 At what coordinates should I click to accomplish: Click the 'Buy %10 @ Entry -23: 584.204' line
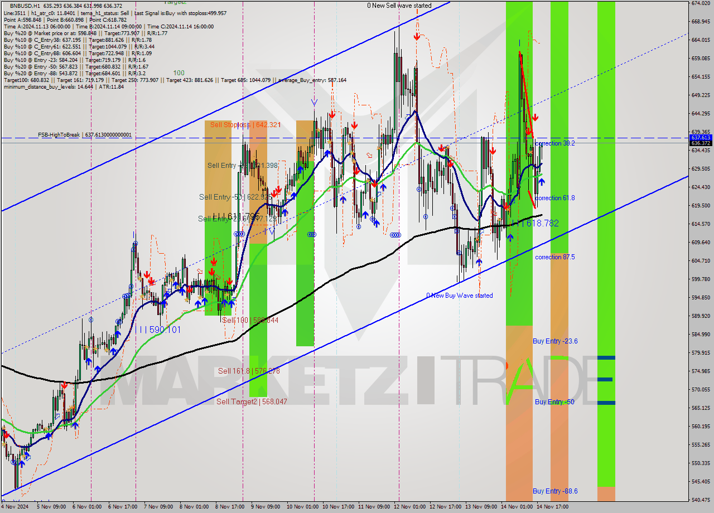click(x=74, y=60)
